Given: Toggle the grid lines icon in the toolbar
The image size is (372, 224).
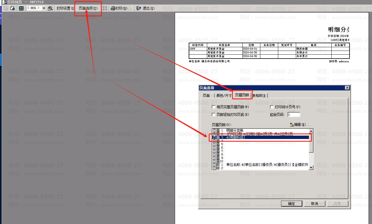Looking at the screenshot, I should click(x=105, y=8).
